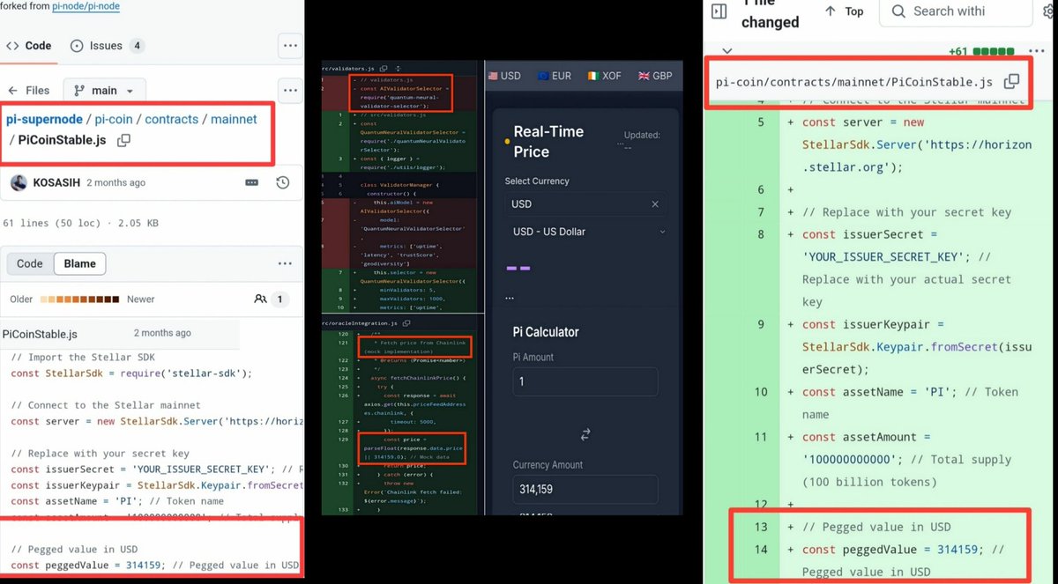1058x584 pixels.
Task: Select the XOF currency tab
Action: pyautogui.click(x=605, y=76)
